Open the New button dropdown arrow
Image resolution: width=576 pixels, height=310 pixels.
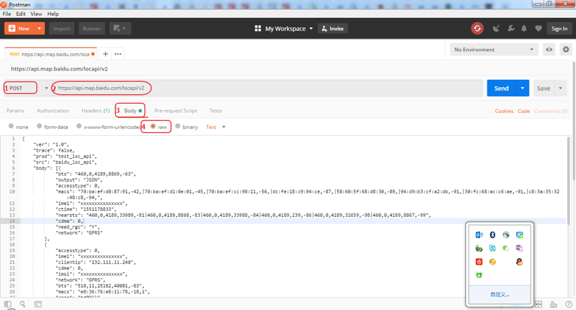tap(39, 29)
